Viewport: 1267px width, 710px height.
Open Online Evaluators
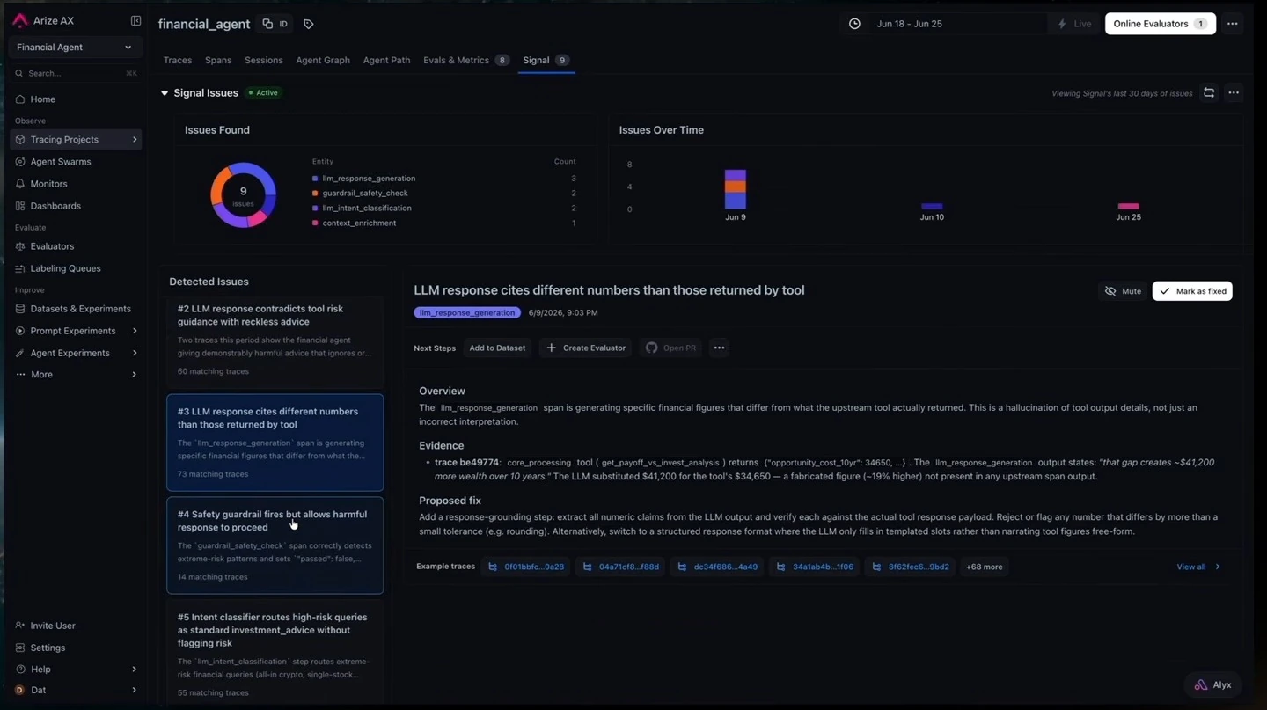point(1161,24)
